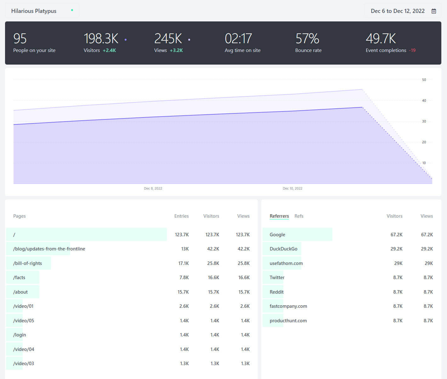Click Pages table Visitors column header
Viewport: 447px width, 379px height.
click(x=211, y=216)
